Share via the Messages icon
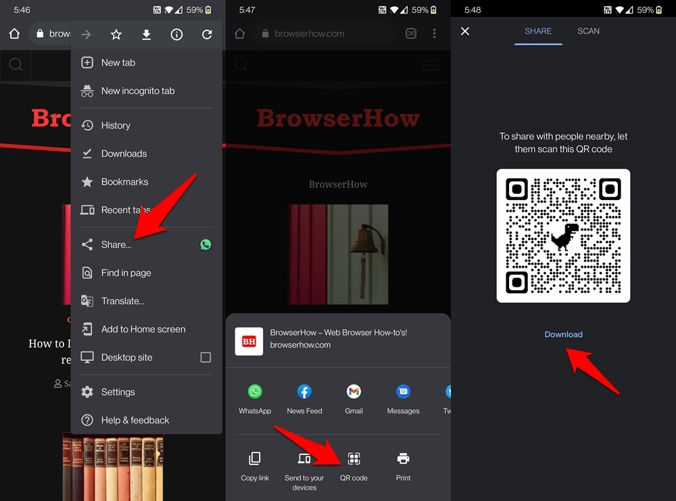Viewport: 676px width, 501px height. [x=403, y=391]
